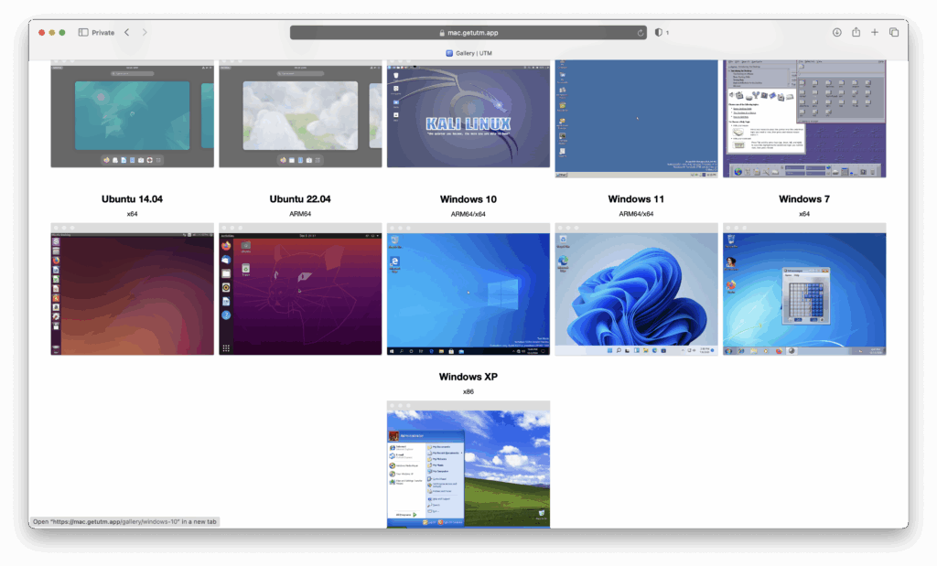Show the tab overview
The width and height of the screenshot is (937, 566).
892,32
